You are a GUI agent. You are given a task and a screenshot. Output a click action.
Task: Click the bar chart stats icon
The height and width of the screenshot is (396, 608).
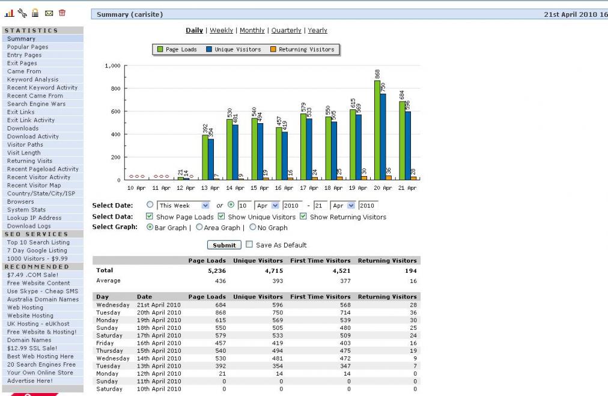pos(10,13)
